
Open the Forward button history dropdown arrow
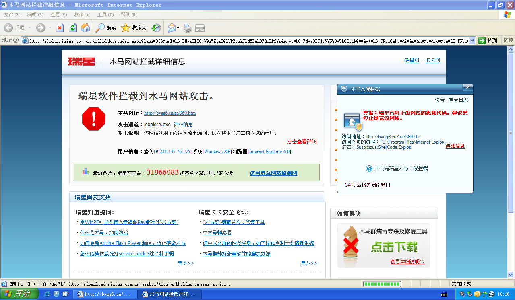(x=50, y=27)
